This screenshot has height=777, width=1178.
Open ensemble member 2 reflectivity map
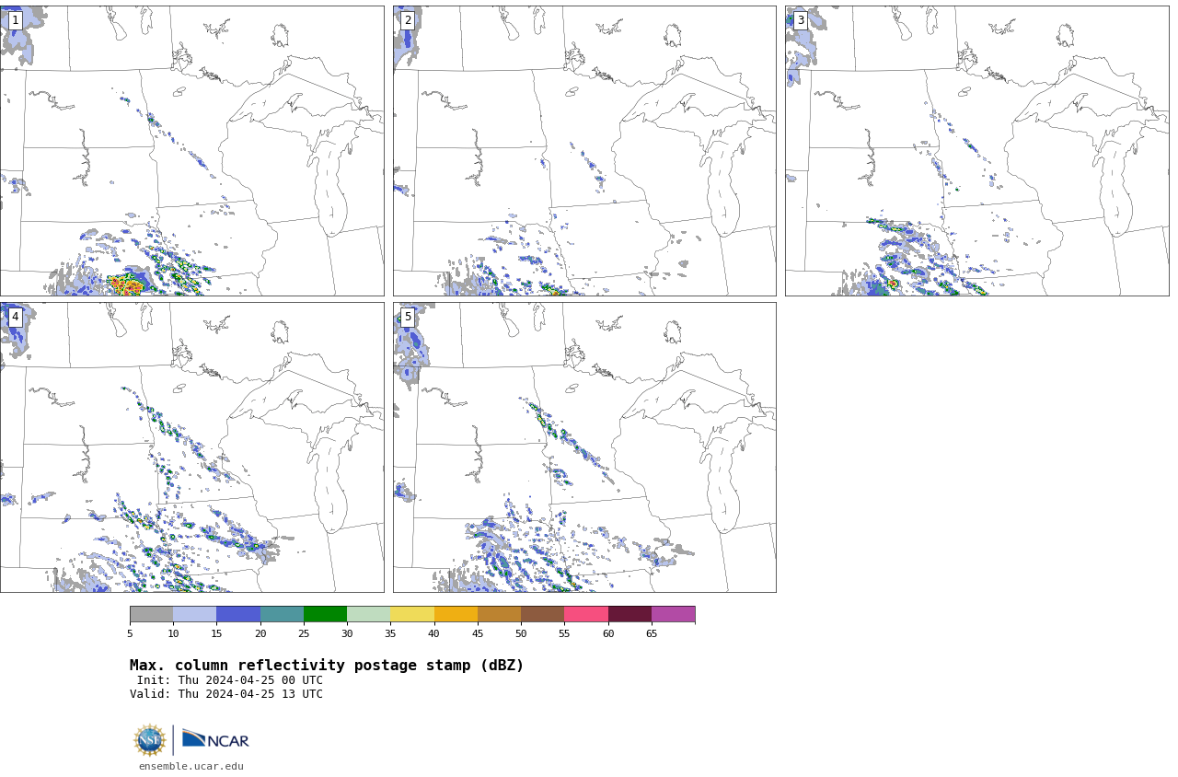(x=584, y=151)
